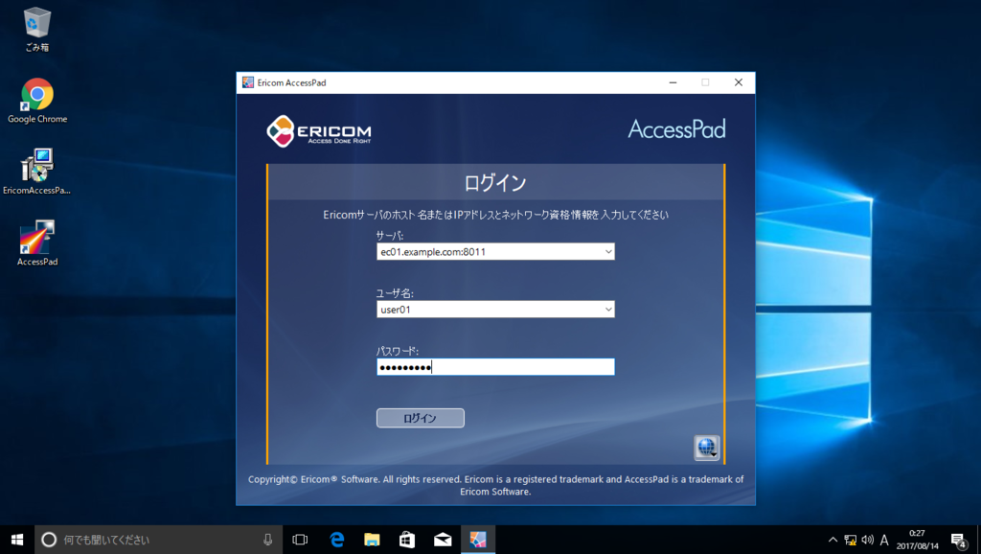Open the Recycle Bin desktop icon
The width and height of the screenshot is (981, 554).
click(37, 29)
